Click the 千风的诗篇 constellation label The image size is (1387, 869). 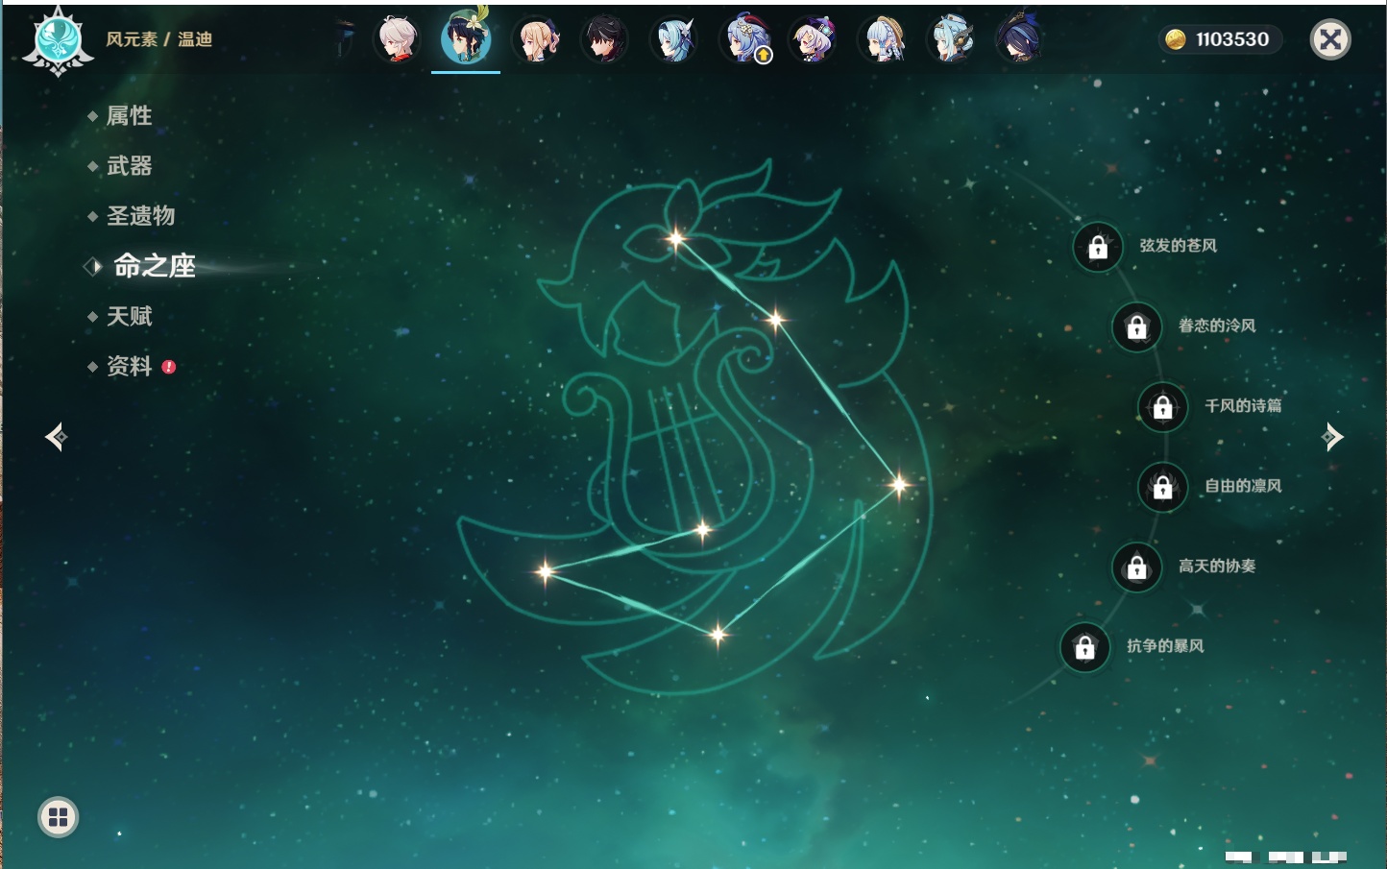(1243, 406)
